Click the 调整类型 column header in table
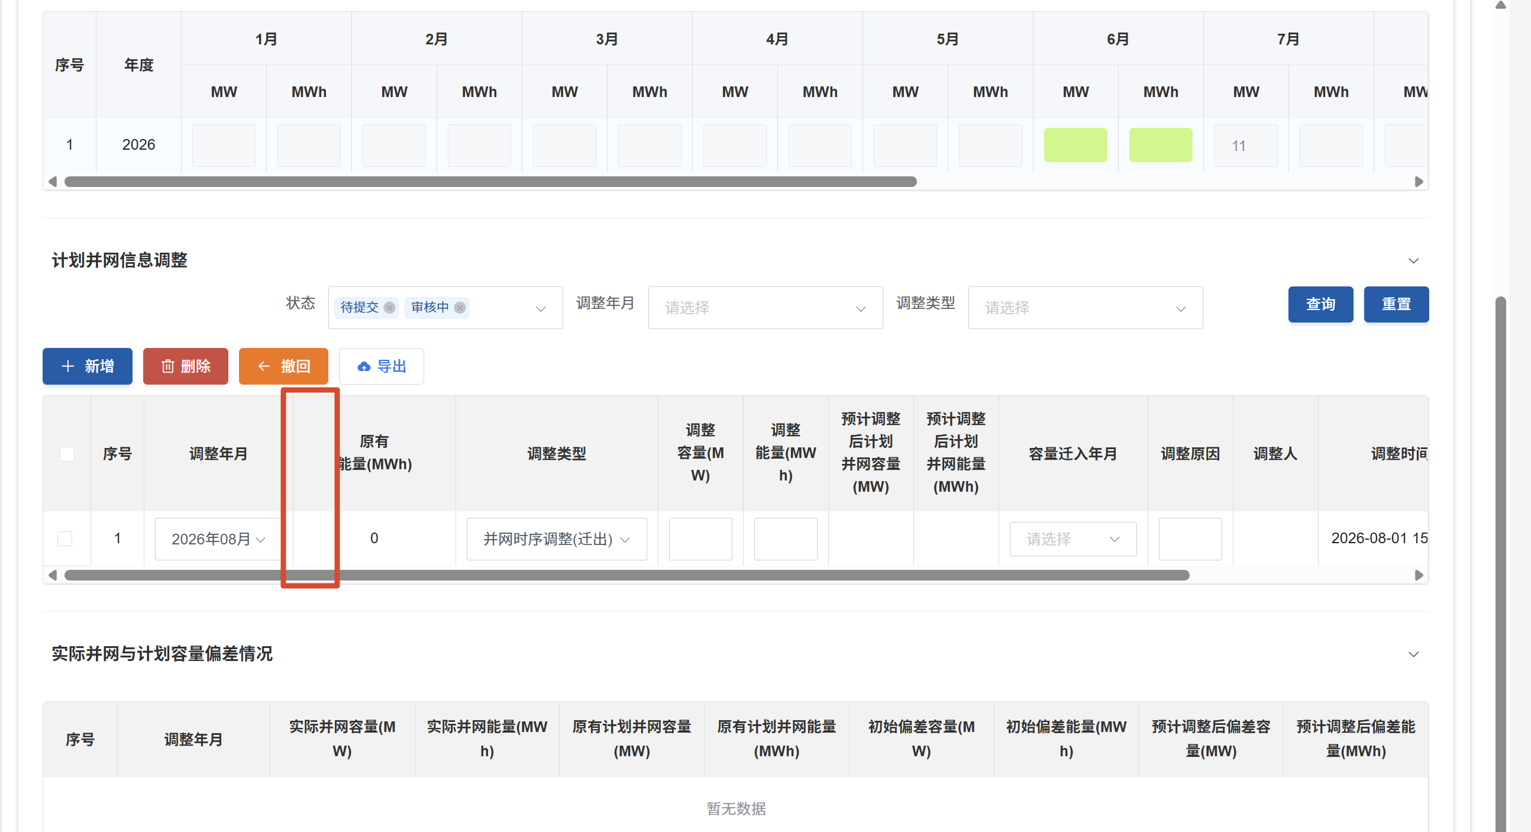The width and height of the screenshot is (1531, 832). click(x=556, y=454)
